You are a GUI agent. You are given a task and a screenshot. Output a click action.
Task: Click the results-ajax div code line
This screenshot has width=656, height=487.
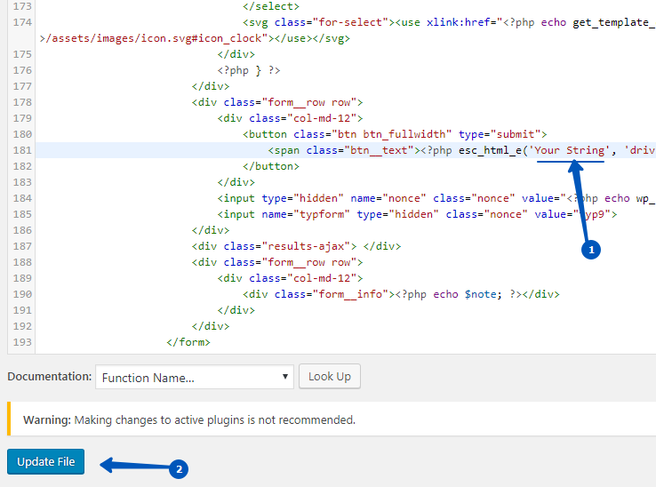pos(296,246)
